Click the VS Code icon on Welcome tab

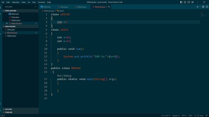point(41,7)
